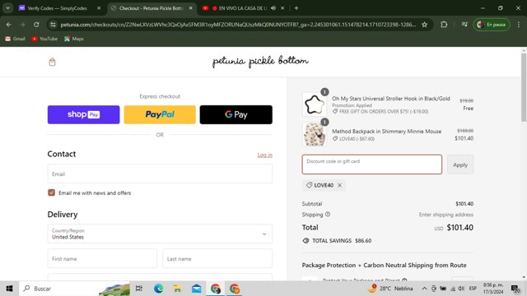Expand the Country/Region dropdown
Viewport: 527px width, 296px height.
[x=160, y=234]
